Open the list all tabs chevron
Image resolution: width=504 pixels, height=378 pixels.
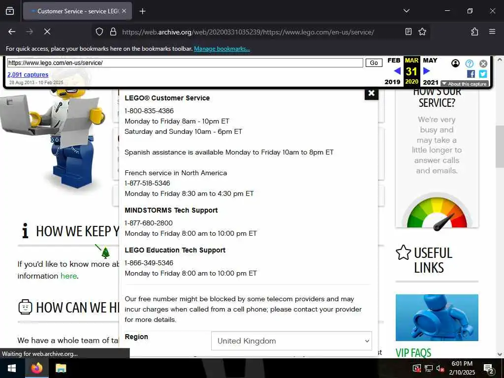(x=406, y=11)
